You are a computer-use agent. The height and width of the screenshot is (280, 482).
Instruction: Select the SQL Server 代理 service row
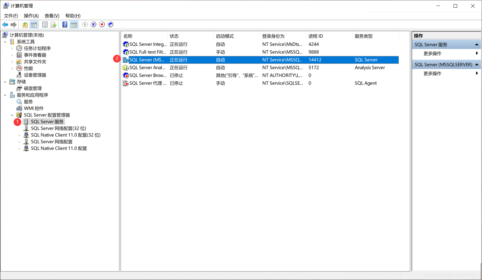coord(261,83)
